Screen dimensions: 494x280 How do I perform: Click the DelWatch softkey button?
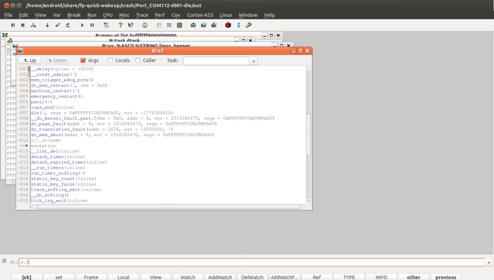click(x=253, y=277)
